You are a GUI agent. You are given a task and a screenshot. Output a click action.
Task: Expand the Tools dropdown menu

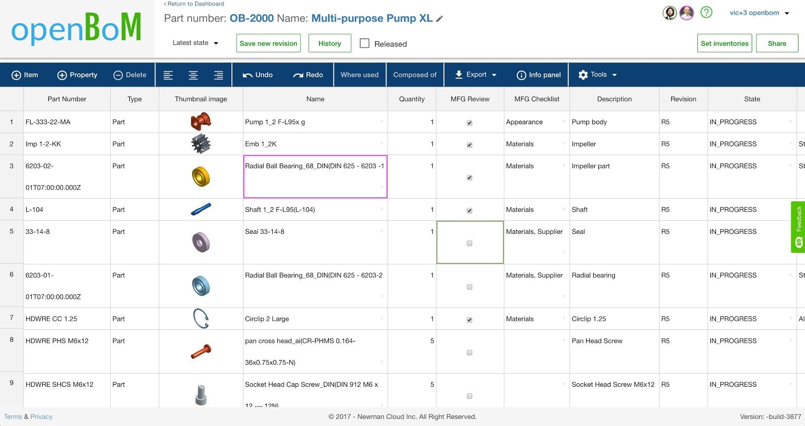coord(597,75)
